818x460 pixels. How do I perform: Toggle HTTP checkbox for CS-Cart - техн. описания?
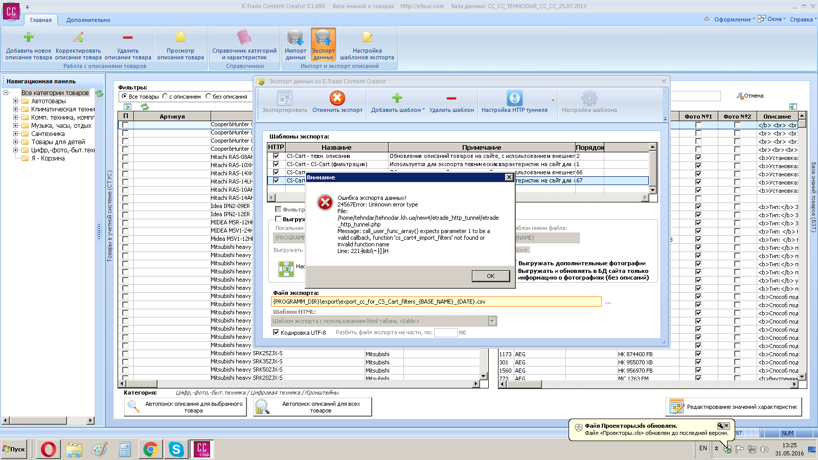[x=276, y=156]
